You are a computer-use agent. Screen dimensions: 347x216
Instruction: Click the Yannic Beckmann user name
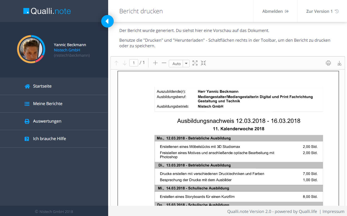pos(70,45)
